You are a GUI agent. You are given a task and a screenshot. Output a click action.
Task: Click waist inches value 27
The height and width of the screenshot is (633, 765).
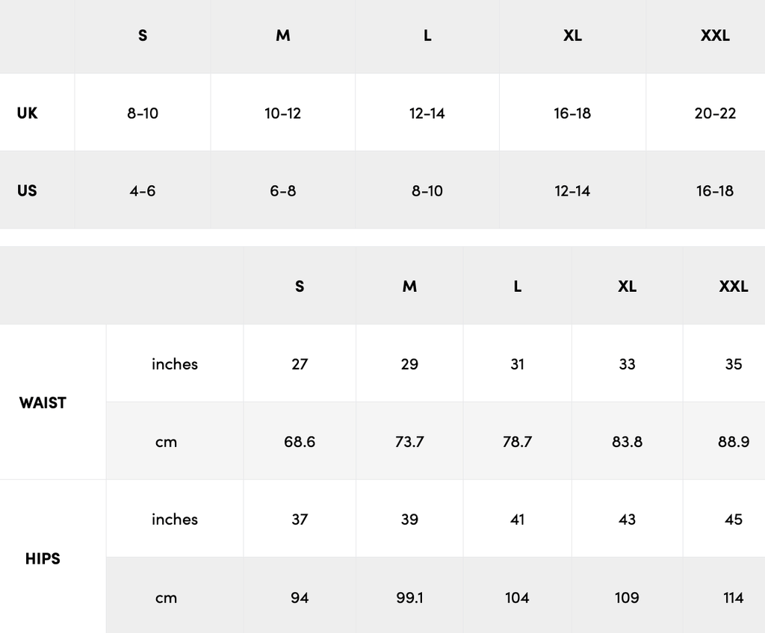tap(300, 364)
